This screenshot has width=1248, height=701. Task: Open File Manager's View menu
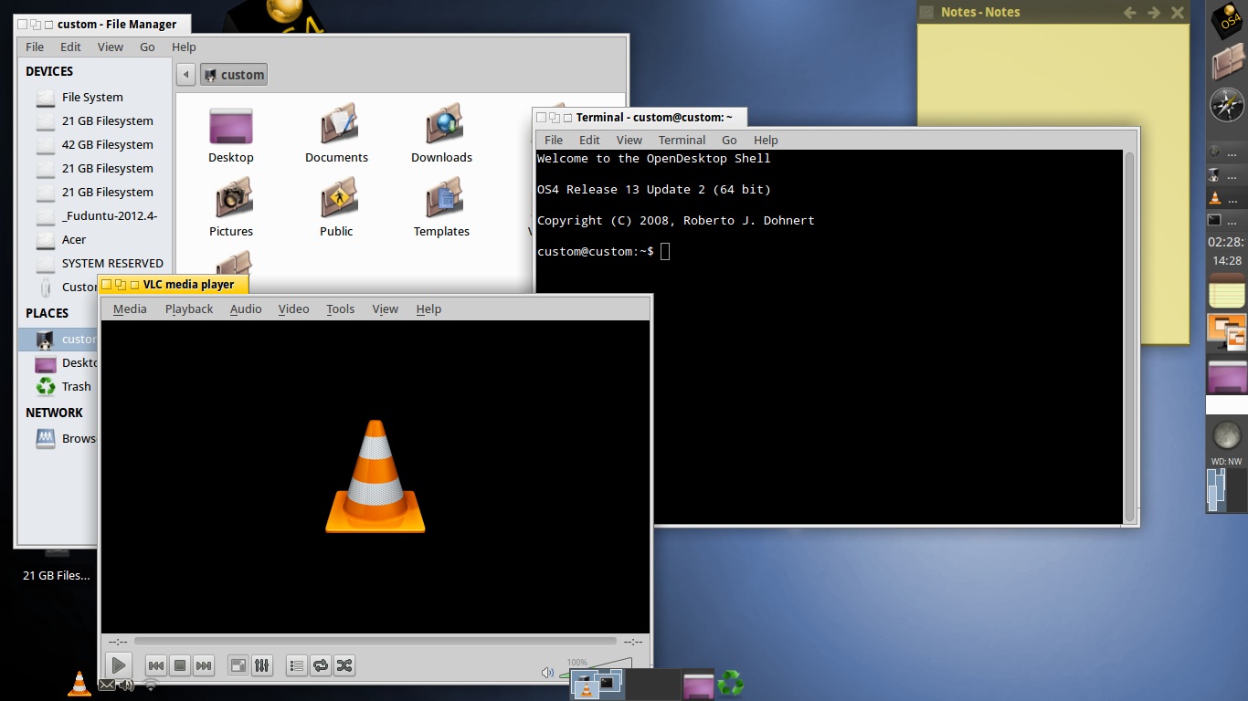pos(110,47)
